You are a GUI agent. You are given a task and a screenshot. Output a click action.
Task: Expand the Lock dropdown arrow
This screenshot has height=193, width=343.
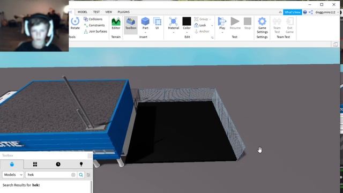point(212,26)
